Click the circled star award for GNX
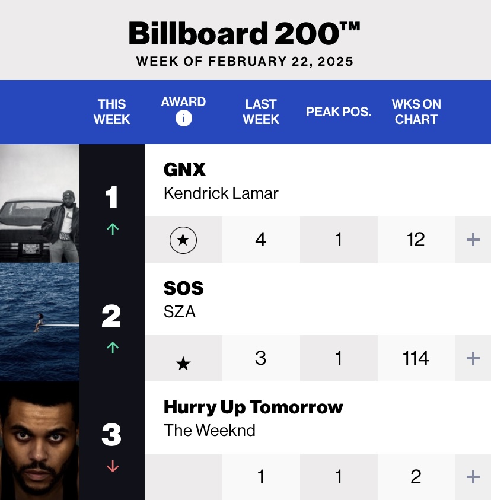The image size is (491, 500). click(183, 240)
